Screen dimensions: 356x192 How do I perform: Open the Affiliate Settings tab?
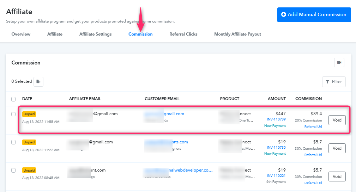pyautogui.click(x=95, y=34)
